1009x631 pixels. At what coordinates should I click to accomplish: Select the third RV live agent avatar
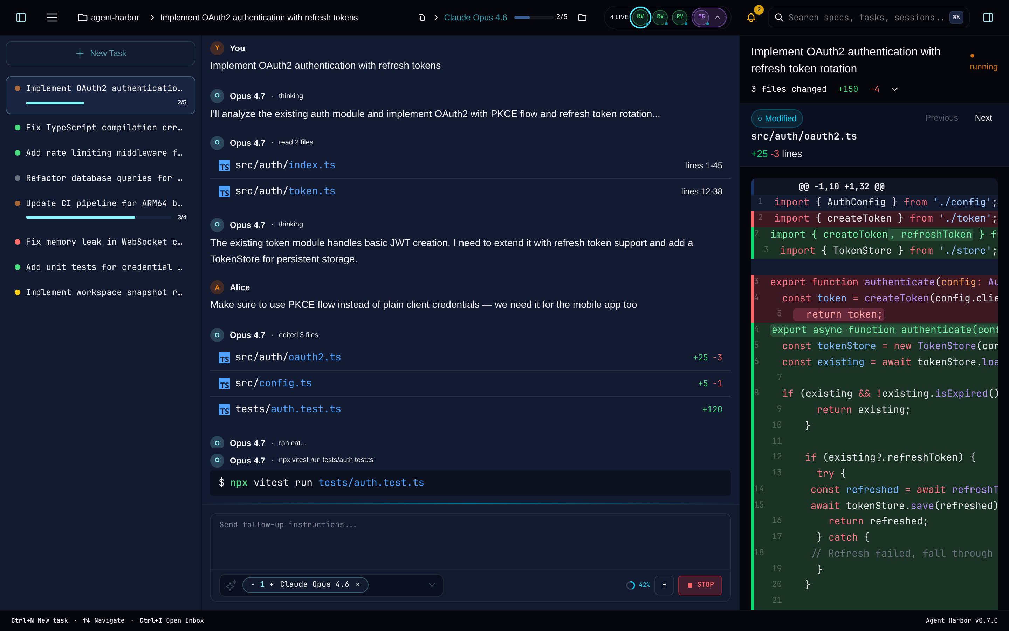(x=680, y=17)
